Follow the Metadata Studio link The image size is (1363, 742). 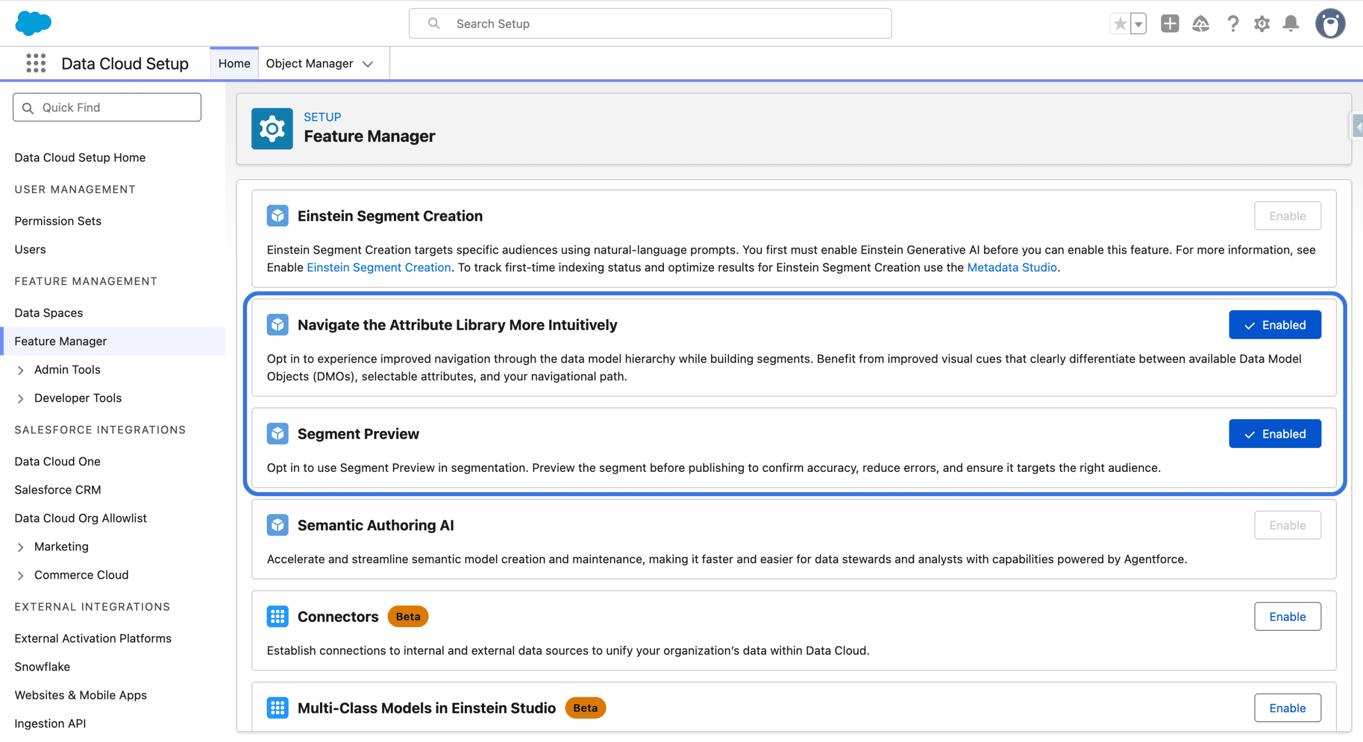tap(1012, 267)
